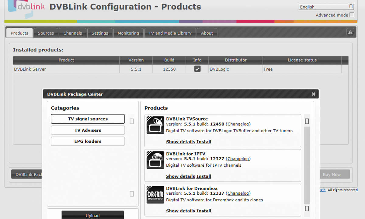Screen dimensions: 365x219
Task: Click the DVBLogic distributor cell
Action: (236, 69)
